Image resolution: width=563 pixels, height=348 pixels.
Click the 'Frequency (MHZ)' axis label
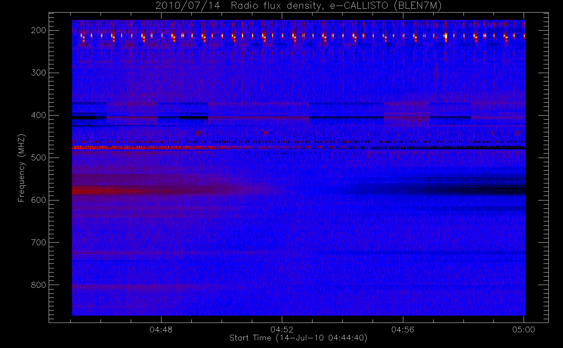click(22, 168)
